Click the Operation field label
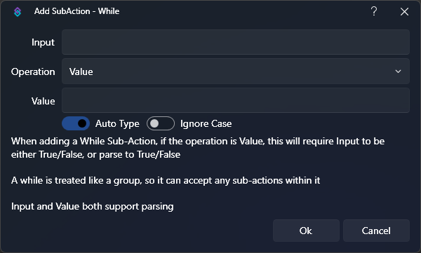Image resolution: width=421 pixels, height=253 pixels. pos(33,71)
